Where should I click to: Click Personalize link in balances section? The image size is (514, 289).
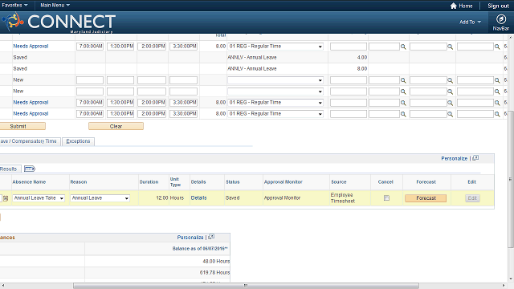click(190, 237)
